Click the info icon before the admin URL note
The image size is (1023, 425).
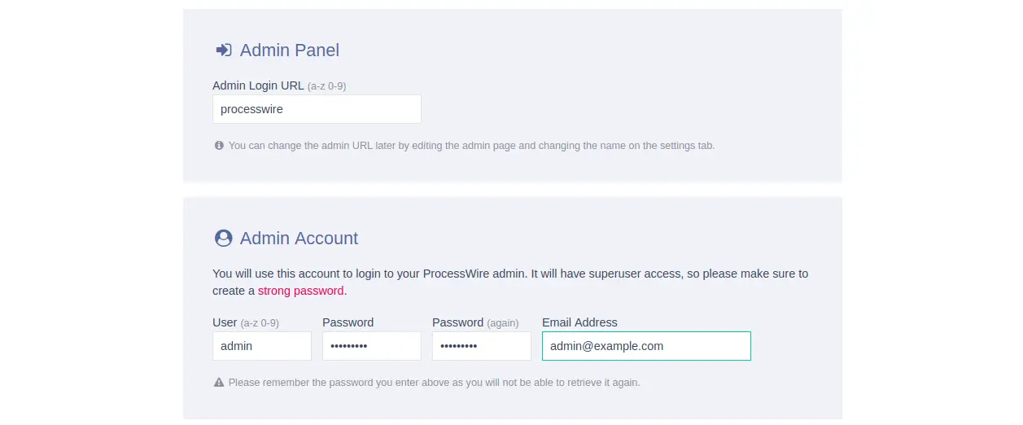click(x=219, y=146)
